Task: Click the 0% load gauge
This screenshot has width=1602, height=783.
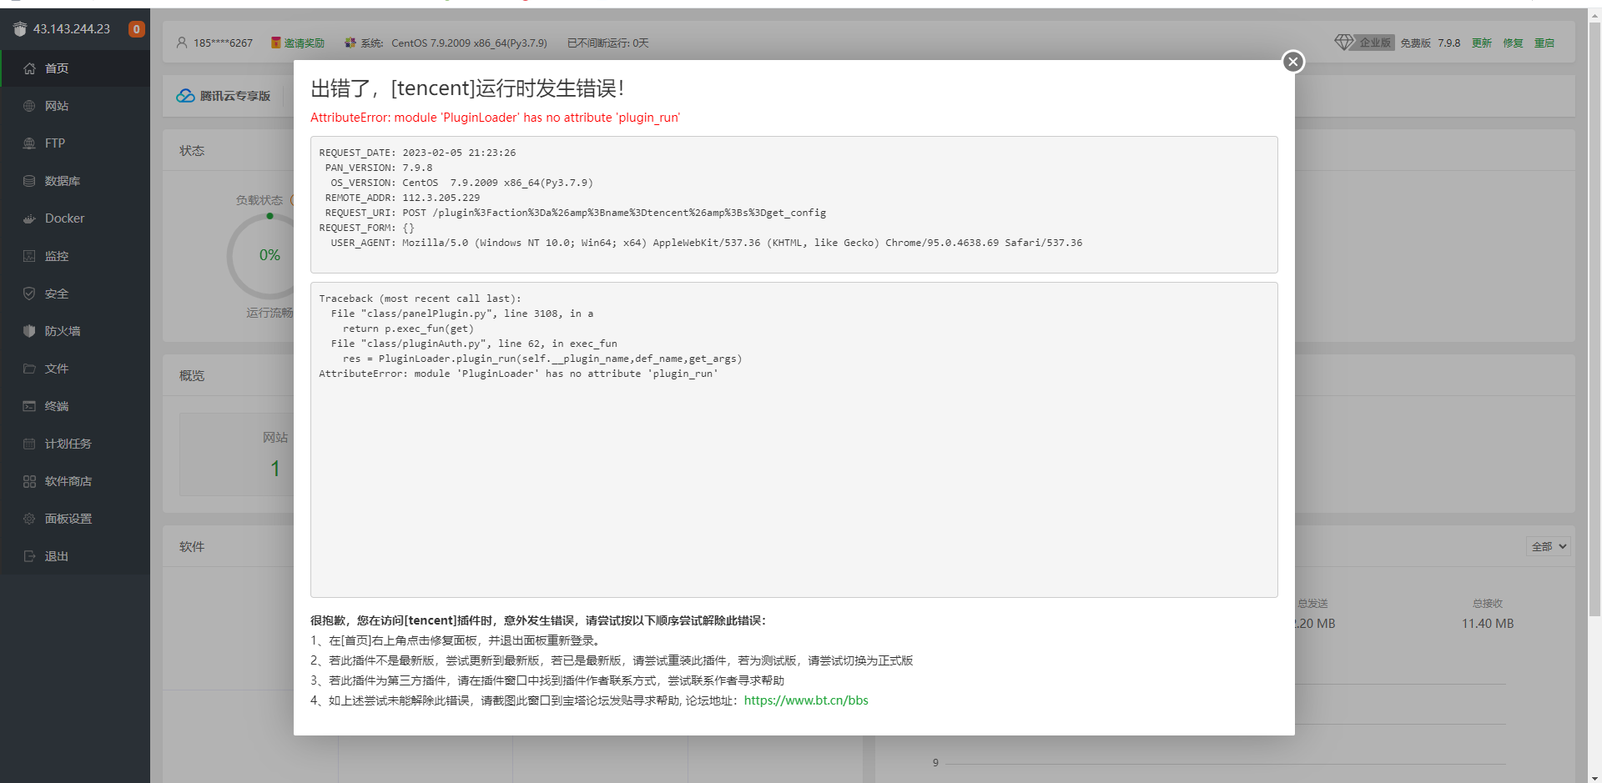Action: coord(270,255)
